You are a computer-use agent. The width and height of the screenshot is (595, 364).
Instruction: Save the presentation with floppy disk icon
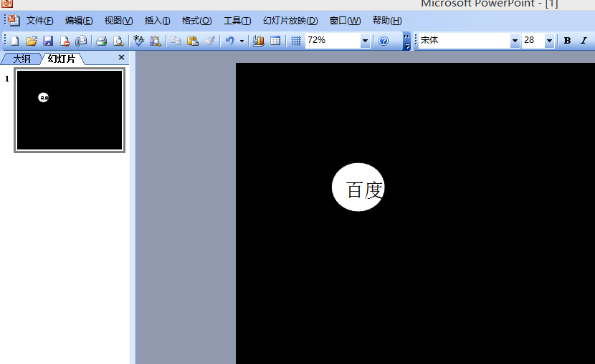coord(48,41)
